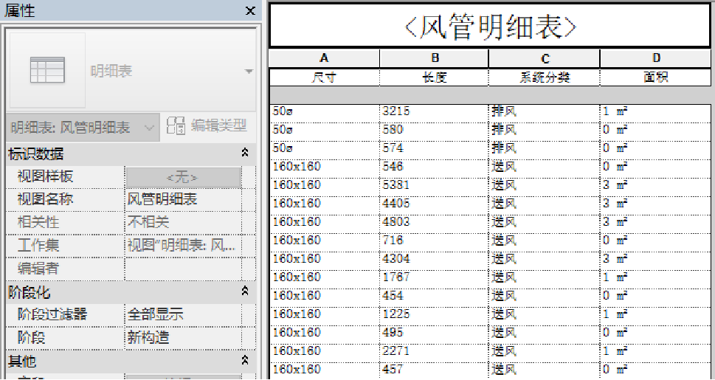The height and width of the screenshot is (380, 715).
Task: Click the length cell with value 5381
Action: (434, 185)
